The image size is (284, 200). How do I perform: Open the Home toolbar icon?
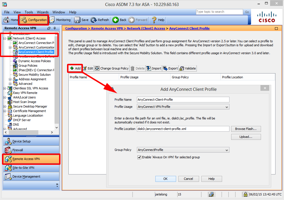(7, 20)
